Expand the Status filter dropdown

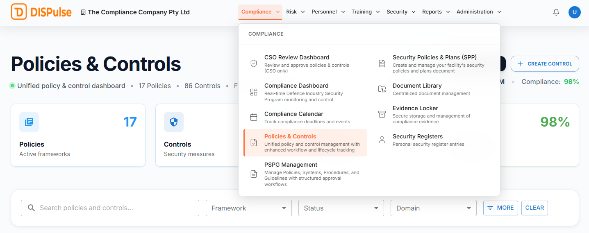pyautogui.click(x=341, y=208)
